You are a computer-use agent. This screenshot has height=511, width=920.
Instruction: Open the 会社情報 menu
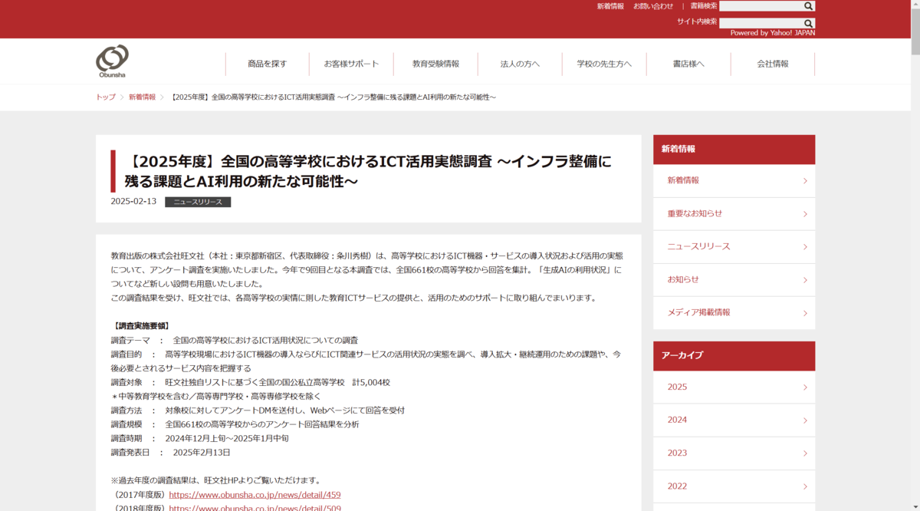coord(773,64)
